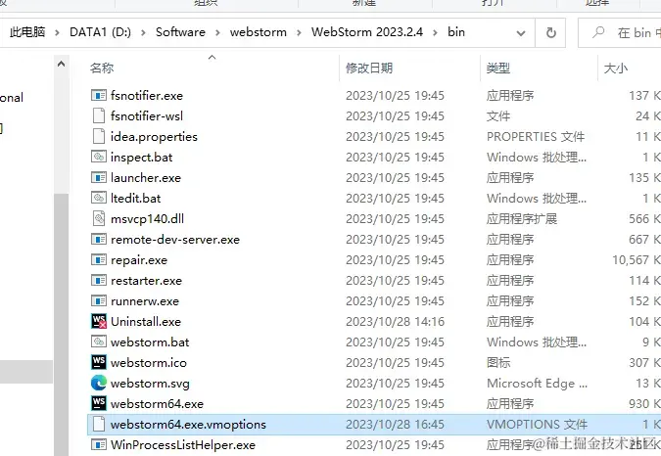Select file name webstorm64.exe
Image resolution: width=661 pixels, height=456 pixels.
click(157, 403)
